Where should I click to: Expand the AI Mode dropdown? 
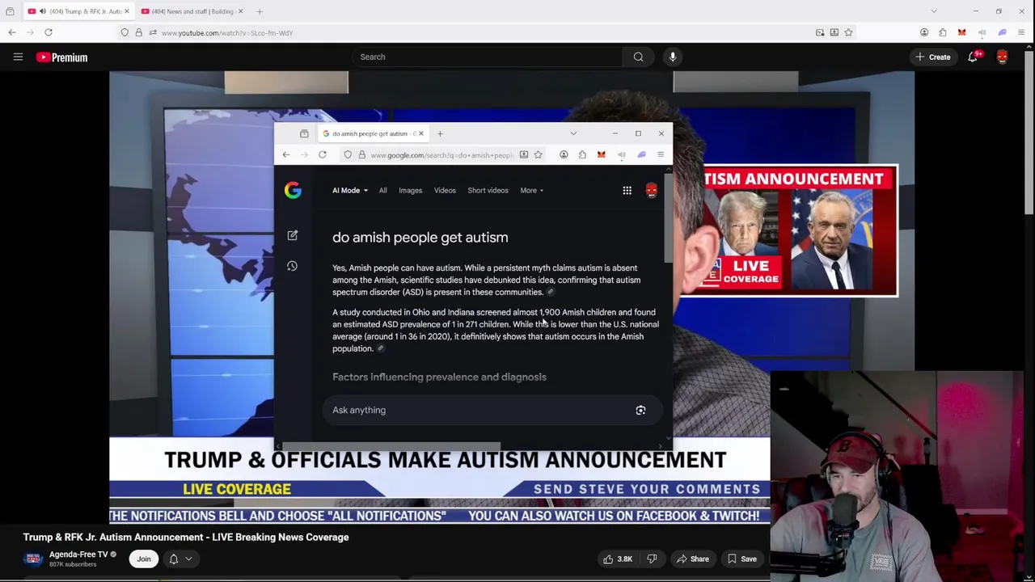click(x=350, y=190)
